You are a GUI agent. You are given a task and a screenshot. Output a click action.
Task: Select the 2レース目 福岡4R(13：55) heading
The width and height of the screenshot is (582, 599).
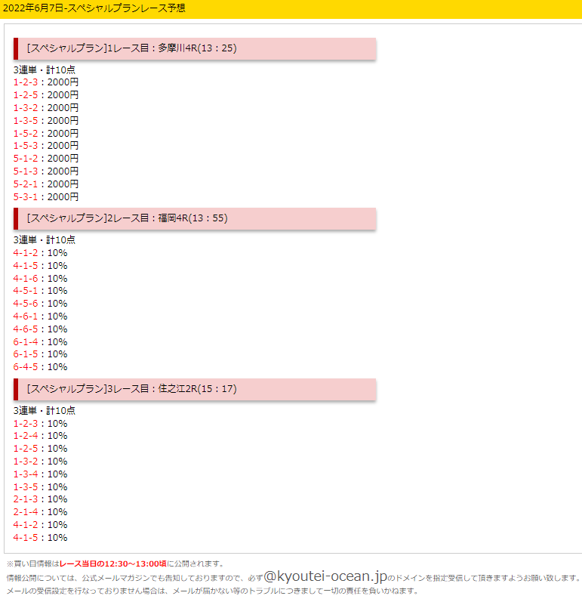[x=195, y=218]
